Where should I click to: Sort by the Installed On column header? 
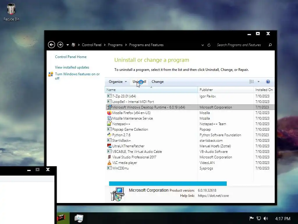(x=264, y=90)
